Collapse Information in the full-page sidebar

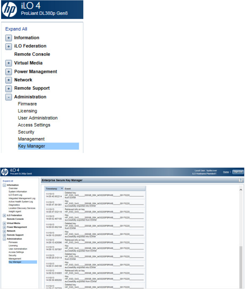point(4,185)
